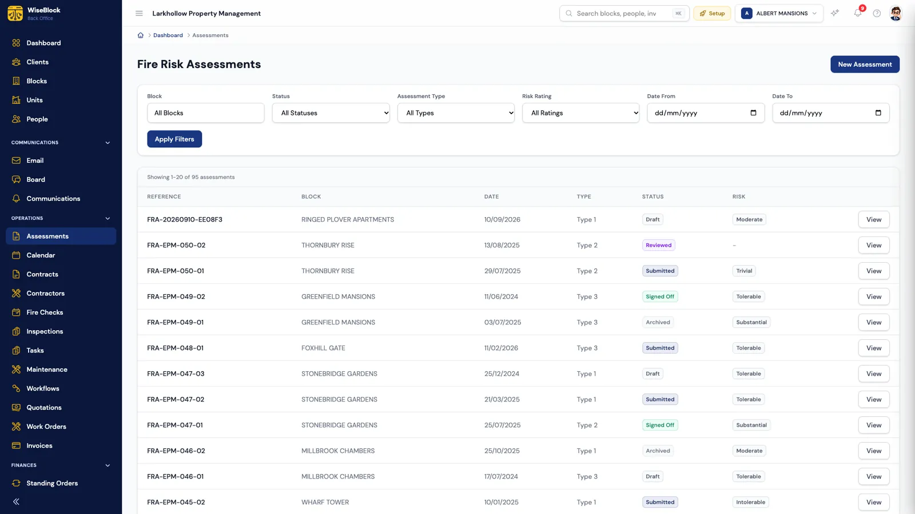This screenshot has width=915, height=514.
Task: Open the Albert Mansions block selector
Action: 779,13
